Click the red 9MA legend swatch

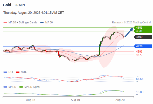(x=18, y=72)
